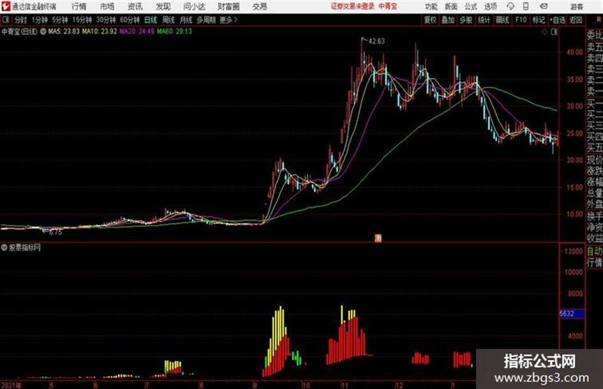Switch to 60分钟 chart period
The height and width of the screenshot is (389, 603).
point(130,20)
